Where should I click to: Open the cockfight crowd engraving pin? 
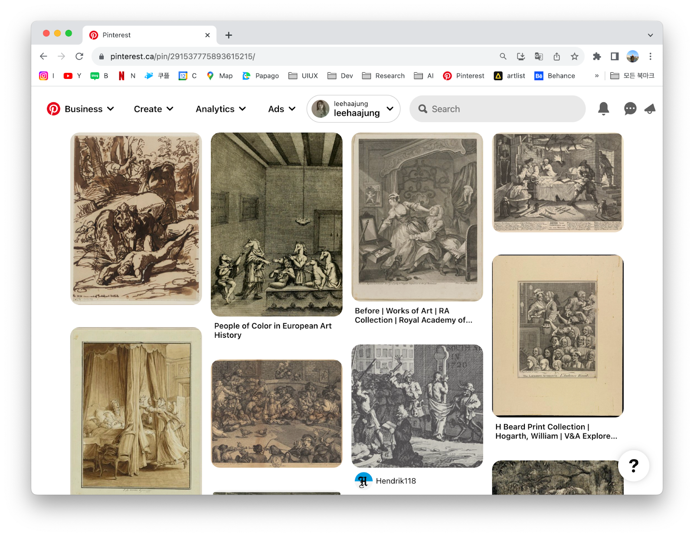coord(276,413)
